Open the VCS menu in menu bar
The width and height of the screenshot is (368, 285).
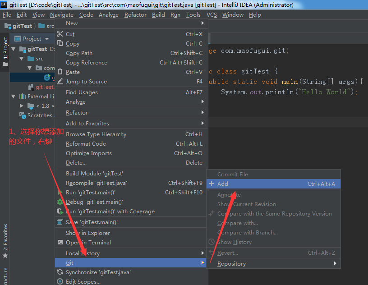point(212,15)
